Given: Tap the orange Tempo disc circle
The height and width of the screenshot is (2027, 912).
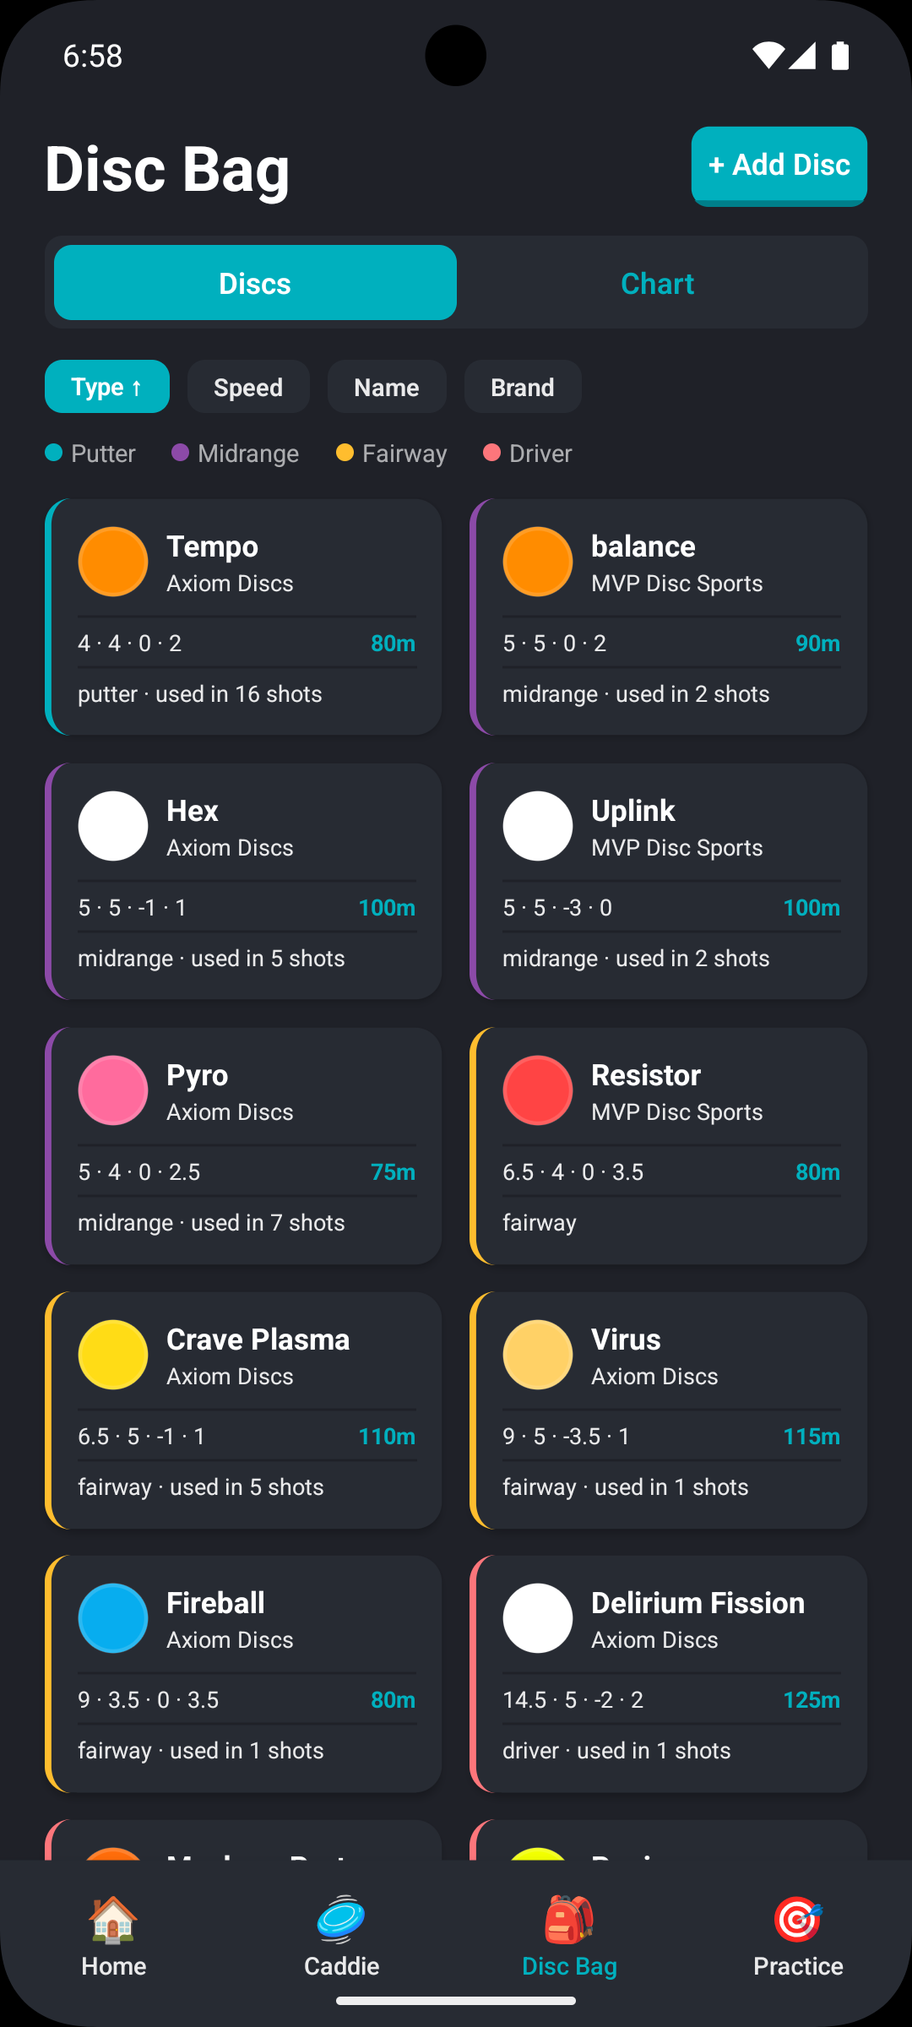Looking at the screenshot, I should [113, 562].
